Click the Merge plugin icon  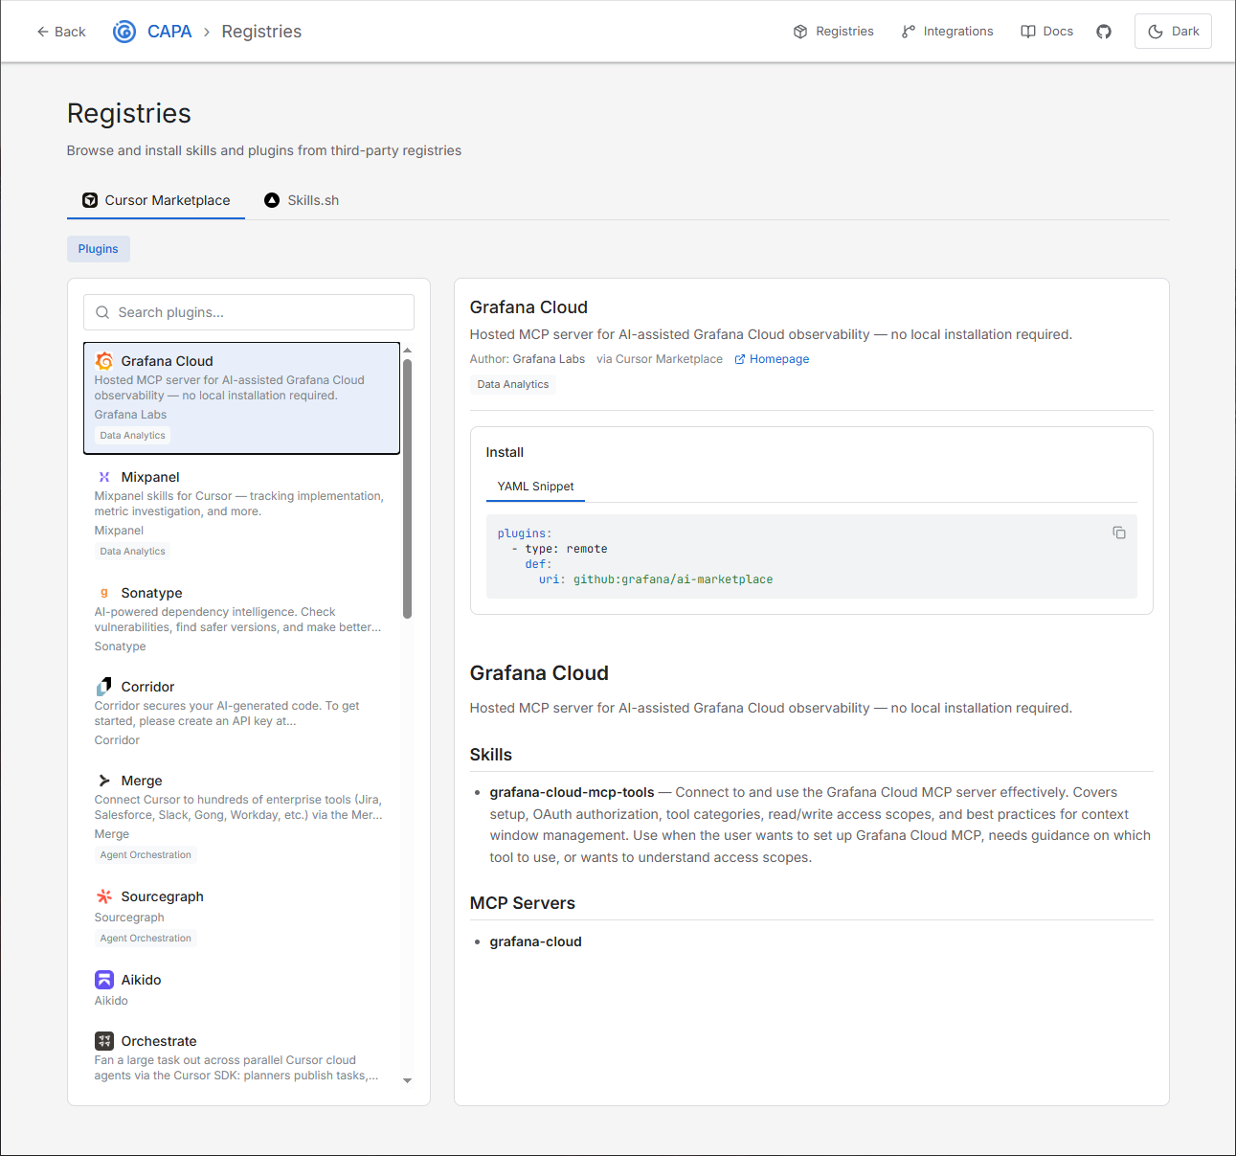104,781
